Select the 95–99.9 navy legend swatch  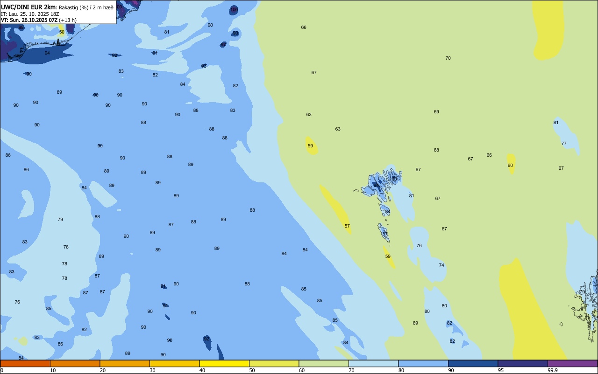click(x=523, y=363)
